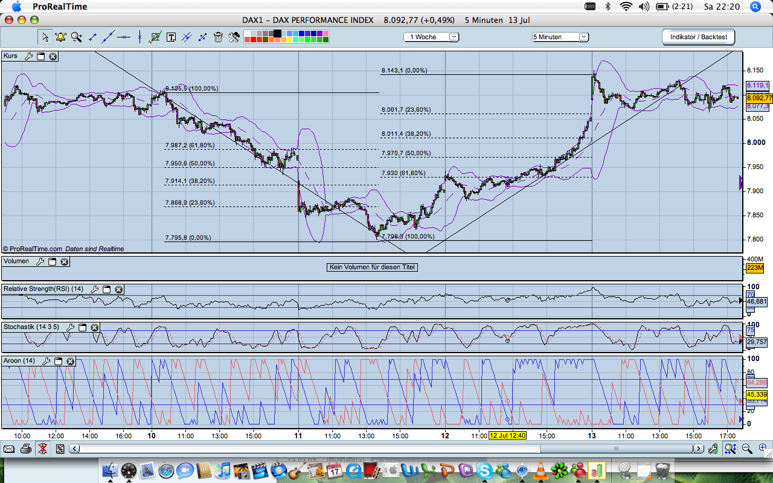This screenshot has height=483, width=773.
Task: Click the printer icon in bottom bar
Action: coord(25,449)
